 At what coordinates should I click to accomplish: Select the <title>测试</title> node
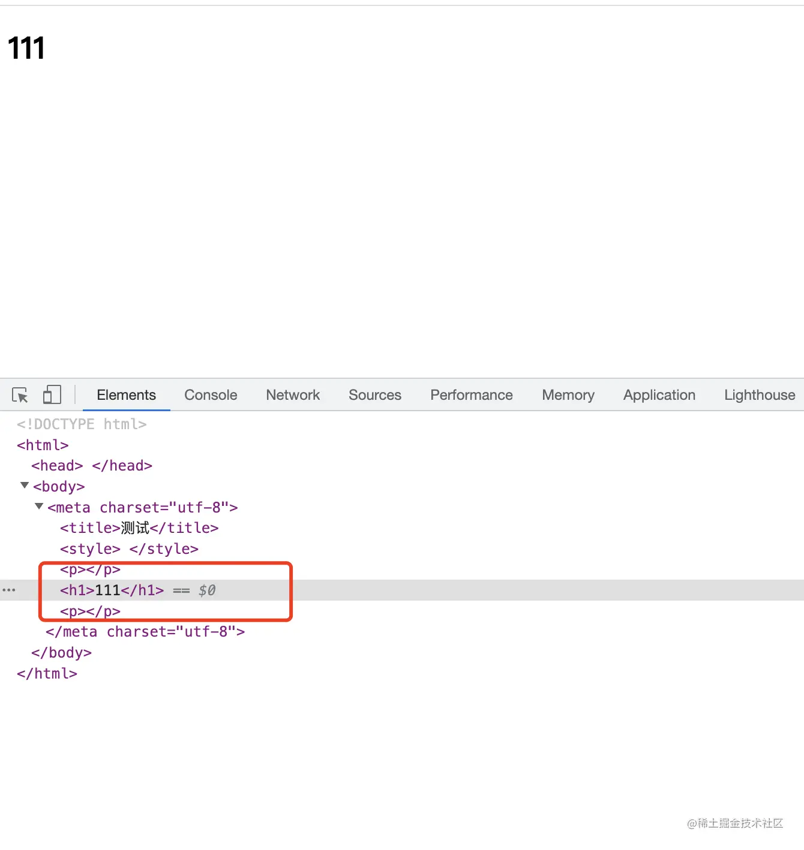coord(139,528)
